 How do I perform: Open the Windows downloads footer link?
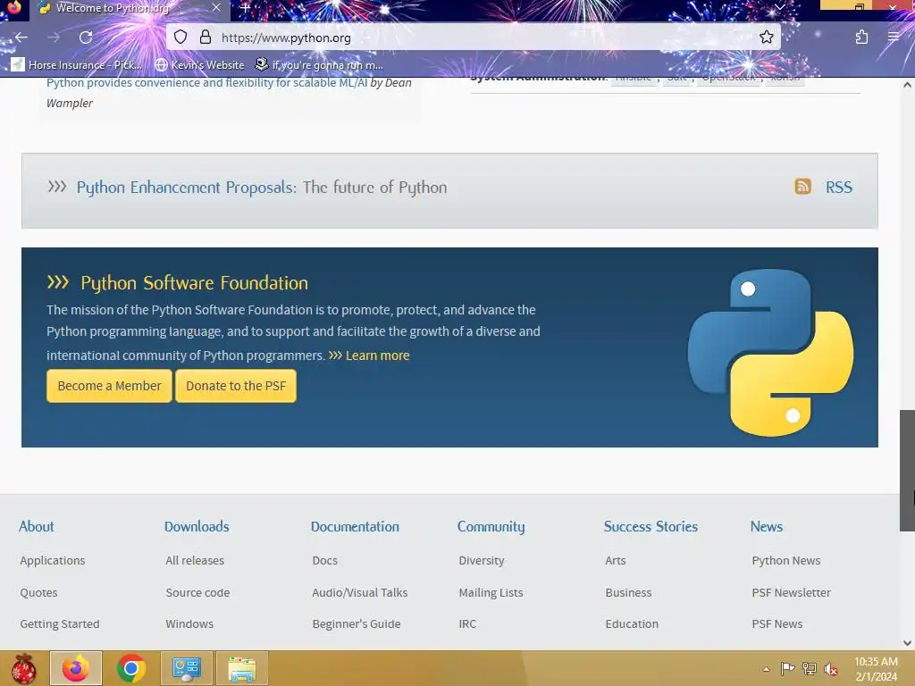[x=189, y=624]
